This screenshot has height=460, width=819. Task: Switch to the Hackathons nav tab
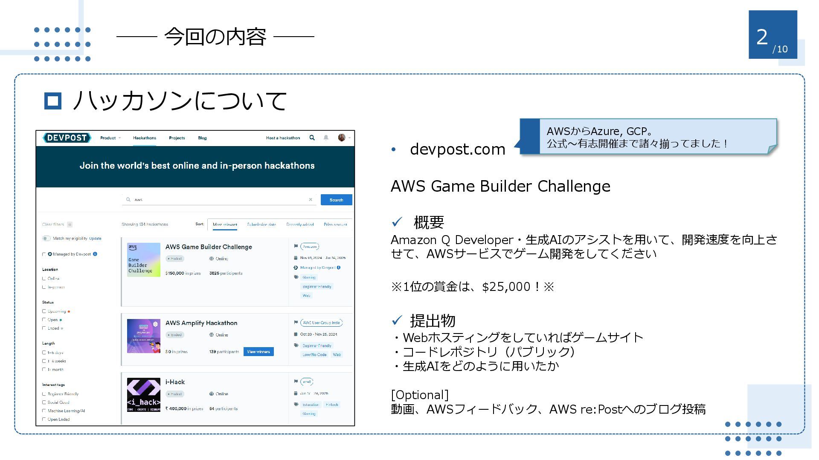[145, 138]
